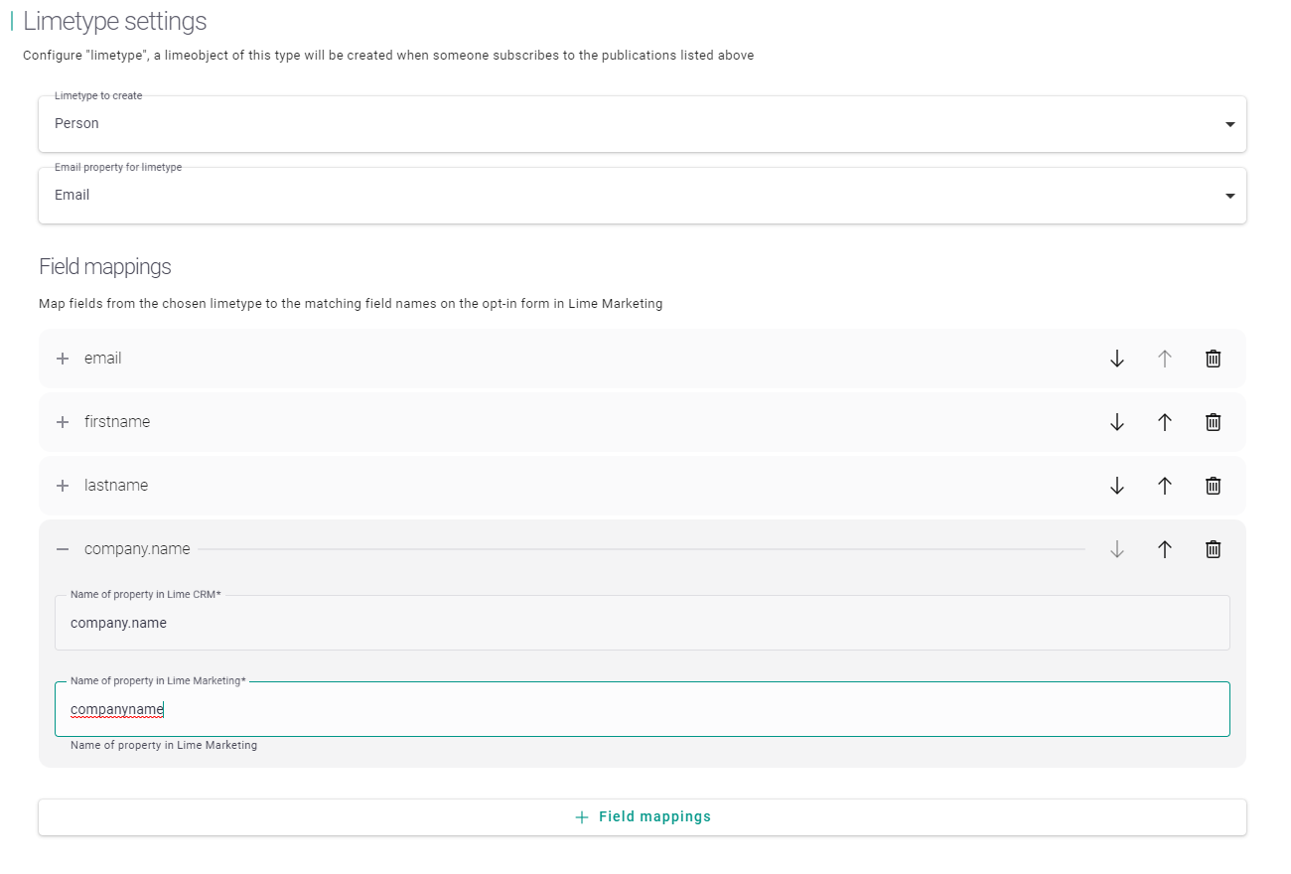Move the lastname mapping down
This screenshot has height=874, width=1291.
click(x=1117, y=485)
